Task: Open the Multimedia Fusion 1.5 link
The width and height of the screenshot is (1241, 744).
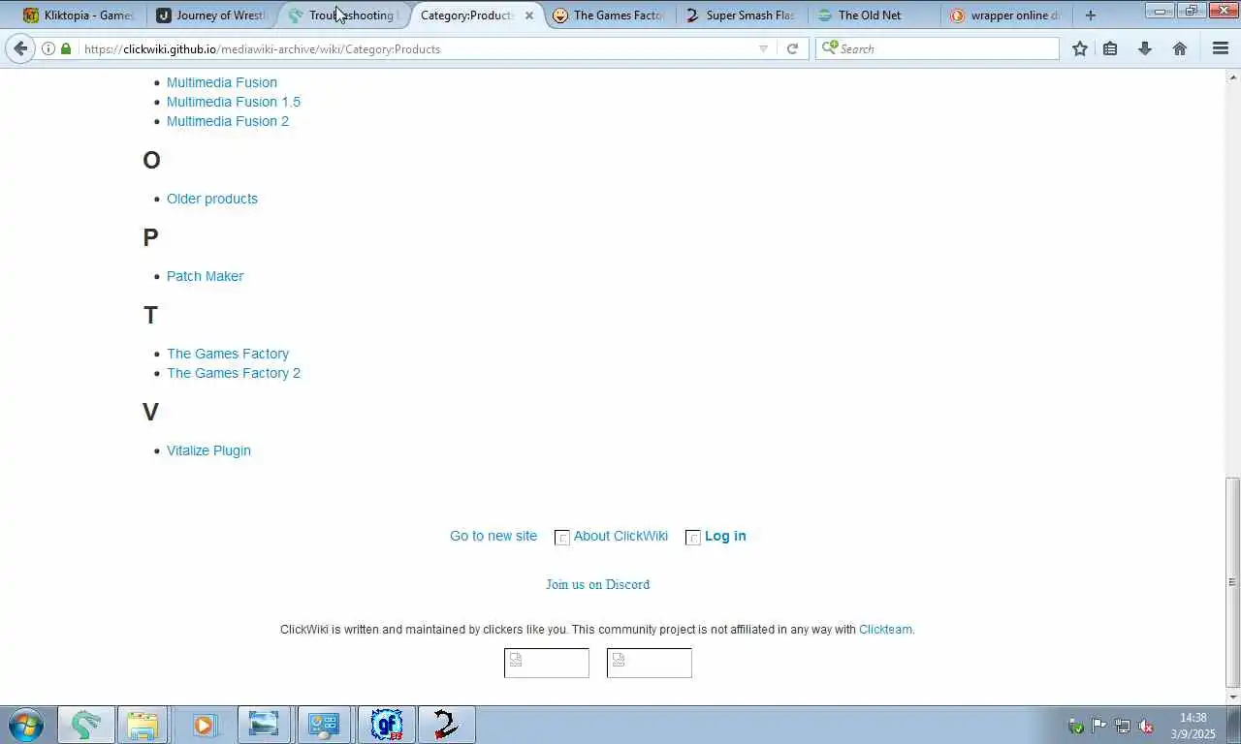Action: (234, 102)
